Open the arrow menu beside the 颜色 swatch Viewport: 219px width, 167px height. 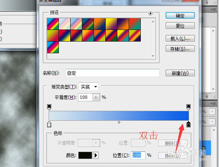click(x=96, y=155)
